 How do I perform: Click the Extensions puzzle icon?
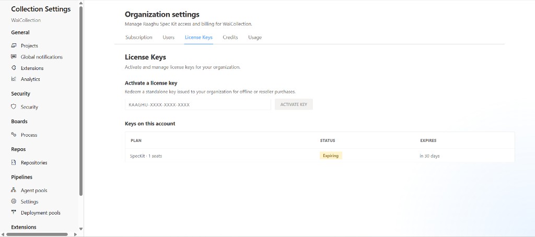click(14, 68)
